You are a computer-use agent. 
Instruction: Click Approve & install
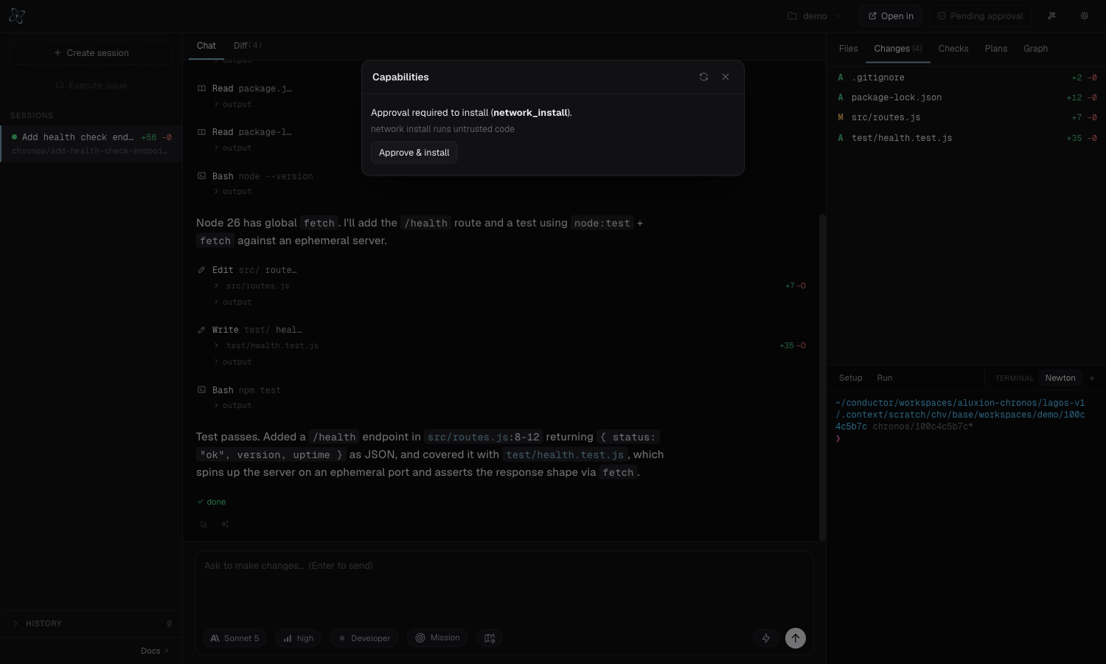[x=414, y=153]
